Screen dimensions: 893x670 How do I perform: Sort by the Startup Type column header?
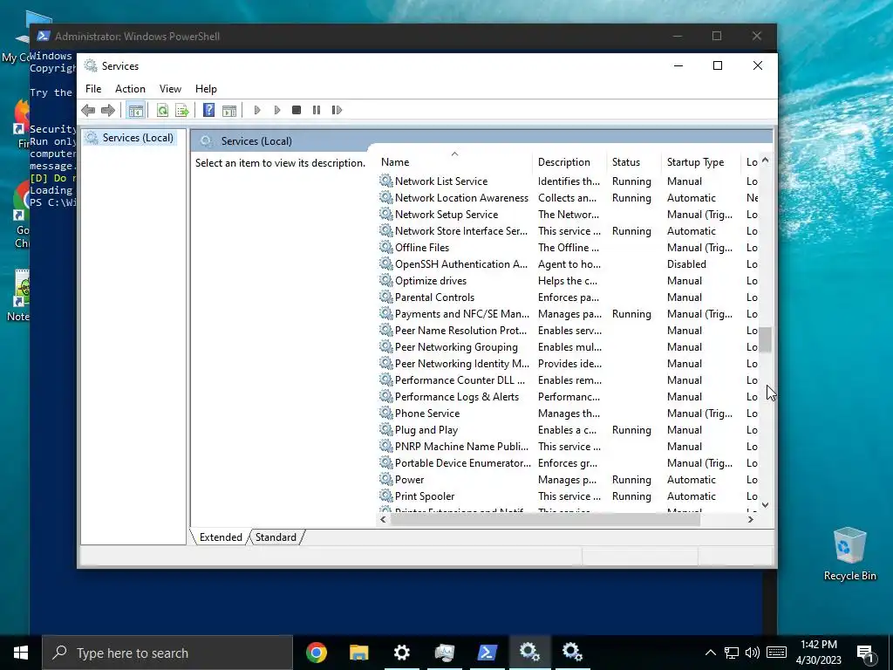point(701,161)
